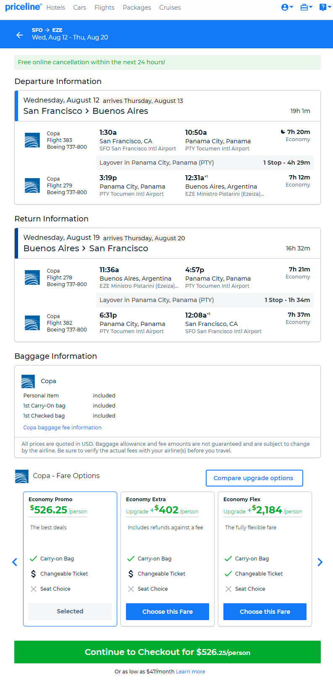Click the priceline logo
Image resolution: width=333 pixels, height=681 pixels.
click(x=24, y=7)
